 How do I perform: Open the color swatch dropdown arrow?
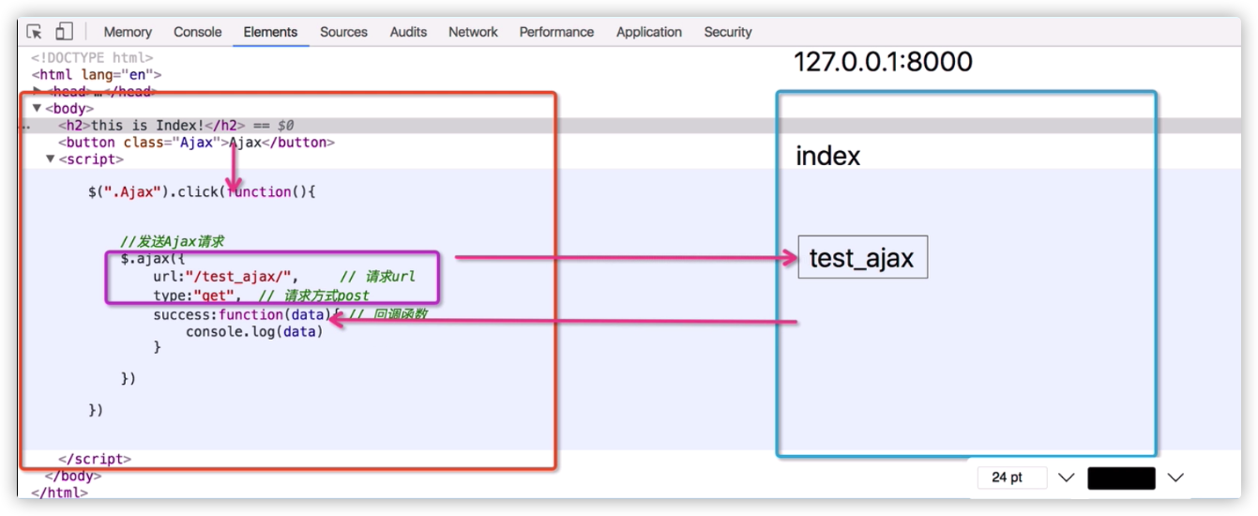(1175, 478)
